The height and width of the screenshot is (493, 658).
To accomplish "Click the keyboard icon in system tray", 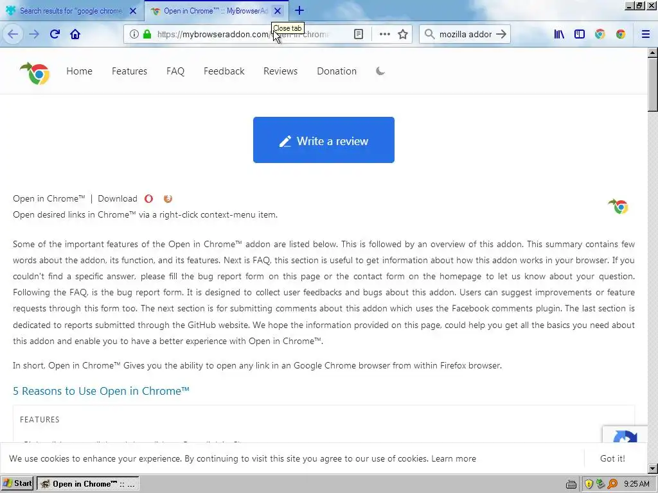I will pyautogui.click(x=571, y=484).
